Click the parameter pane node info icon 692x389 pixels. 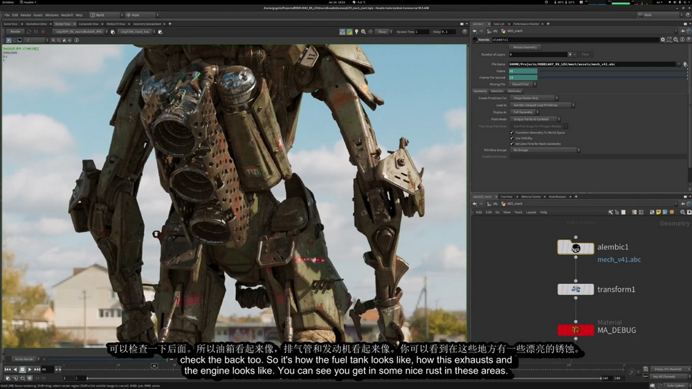point(682,39)
